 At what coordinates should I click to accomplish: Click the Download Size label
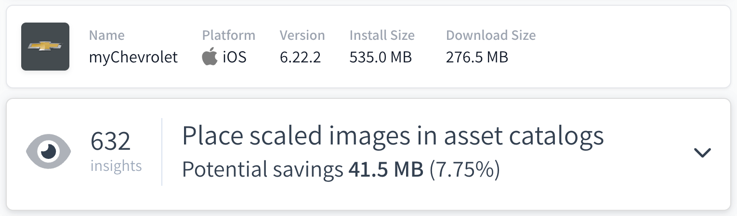pos(490,35)
